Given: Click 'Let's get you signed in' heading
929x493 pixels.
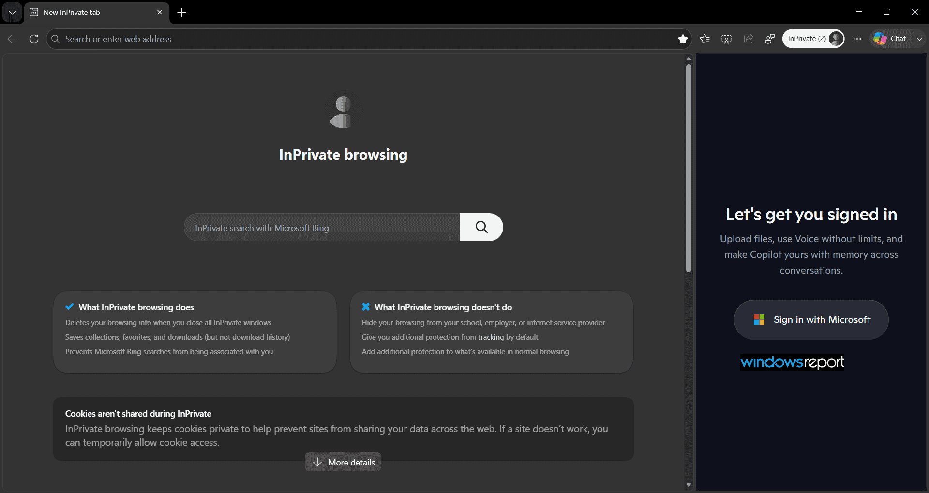Looking at the screenshot, I should (x=811, y=214).
